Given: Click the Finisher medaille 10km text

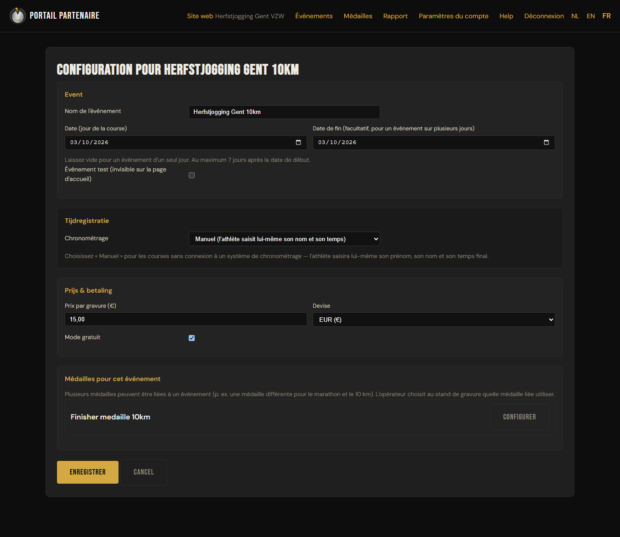Looking at the screenshot, I should [110, 417].
